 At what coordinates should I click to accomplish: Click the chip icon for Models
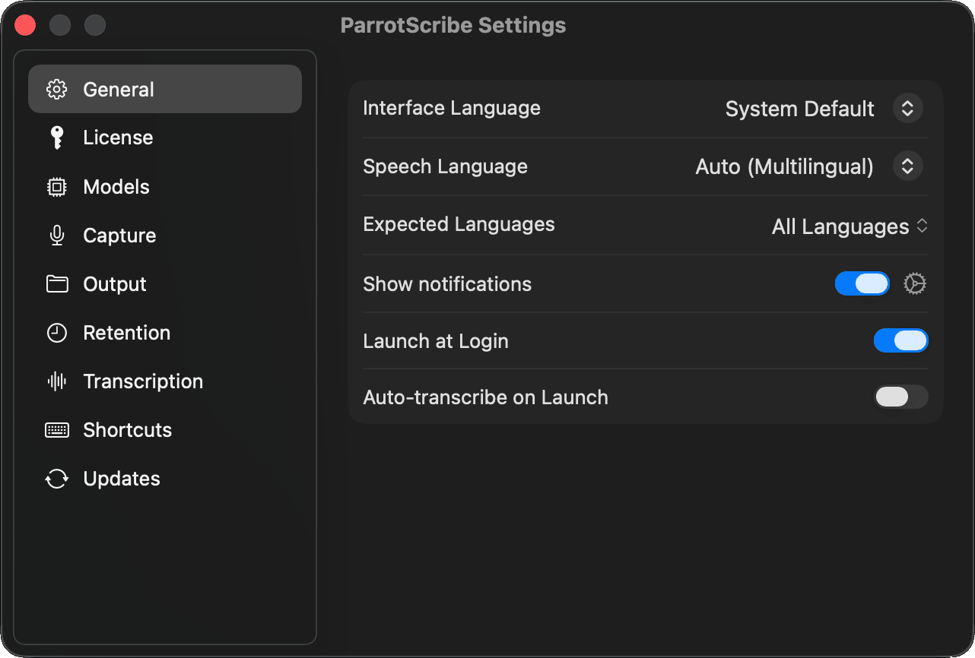coord(56,187)
